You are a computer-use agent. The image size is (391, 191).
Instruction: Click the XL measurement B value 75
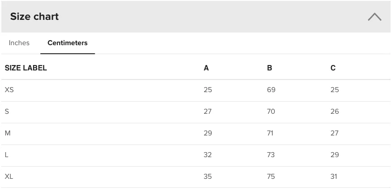click(x=271, y=177)
